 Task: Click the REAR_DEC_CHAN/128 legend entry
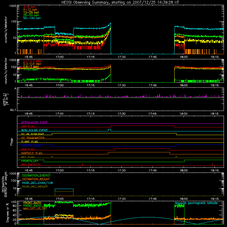point(37,183)
